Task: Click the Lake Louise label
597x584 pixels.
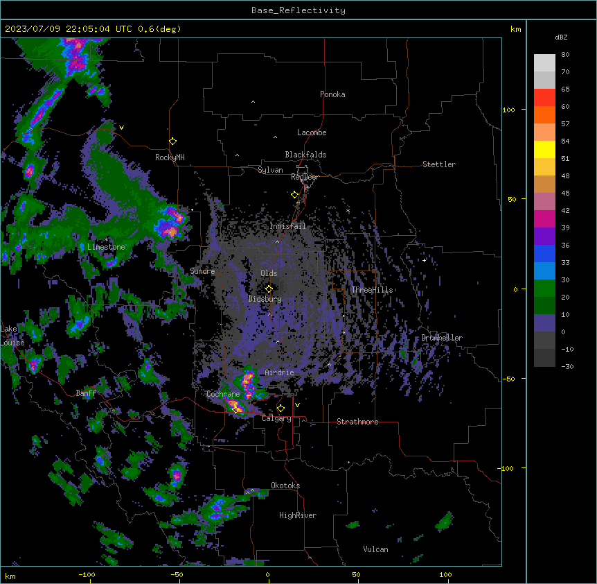Action: [12, 336]
